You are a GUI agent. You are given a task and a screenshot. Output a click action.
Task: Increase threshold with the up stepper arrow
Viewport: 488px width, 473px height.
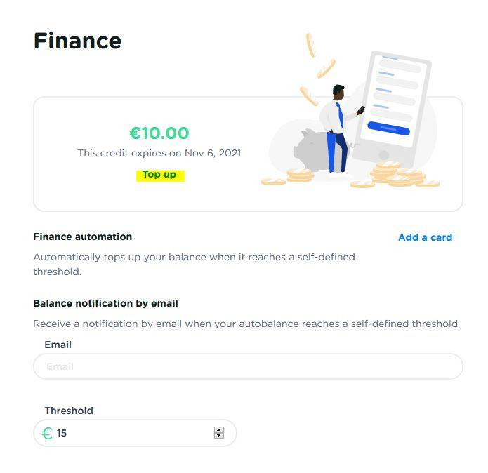point(219,430)
